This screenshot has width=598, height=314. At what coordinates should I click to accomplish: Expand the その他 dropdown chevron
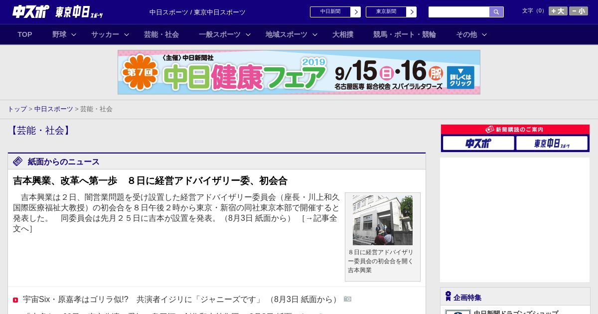click(484, 34)
